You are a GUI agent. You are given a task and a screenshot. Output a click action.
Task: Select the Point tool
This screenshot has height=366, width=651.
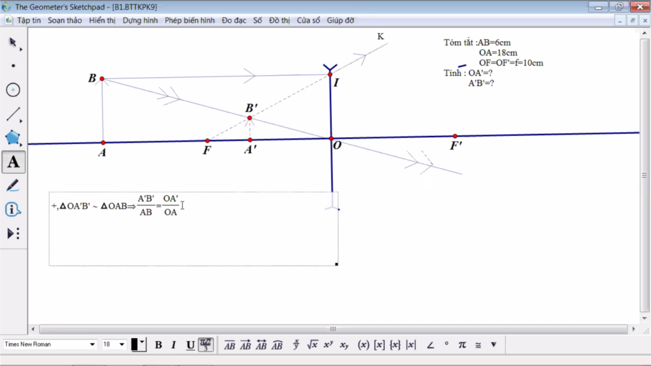(13, 66)
